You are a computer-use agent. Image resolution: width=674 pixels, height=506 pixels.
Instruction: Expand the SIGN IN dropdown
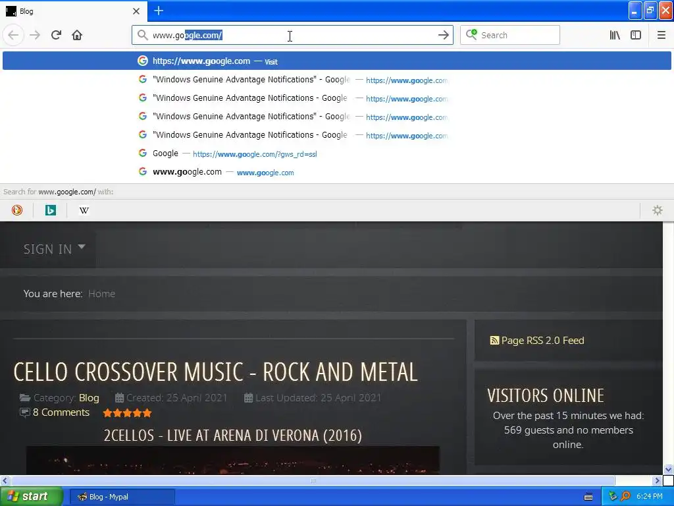(54, 248)
